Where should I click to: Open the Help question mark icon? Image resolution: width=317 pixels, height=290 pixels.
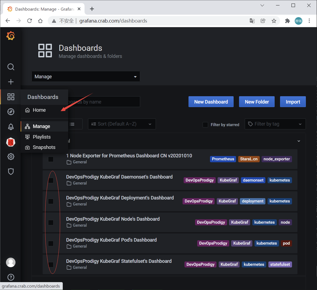tap(11, 277)
